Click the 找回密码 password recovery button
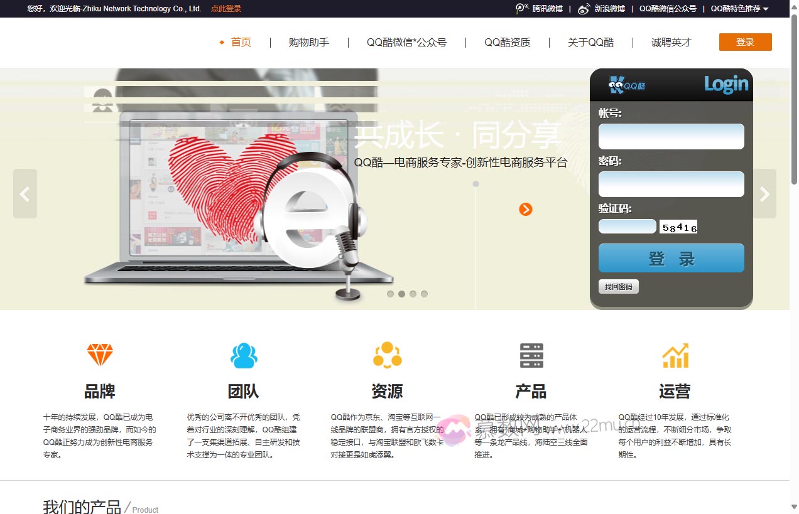Image resolution: width=799 pixels, height=514 pixels. click(618, 286)
